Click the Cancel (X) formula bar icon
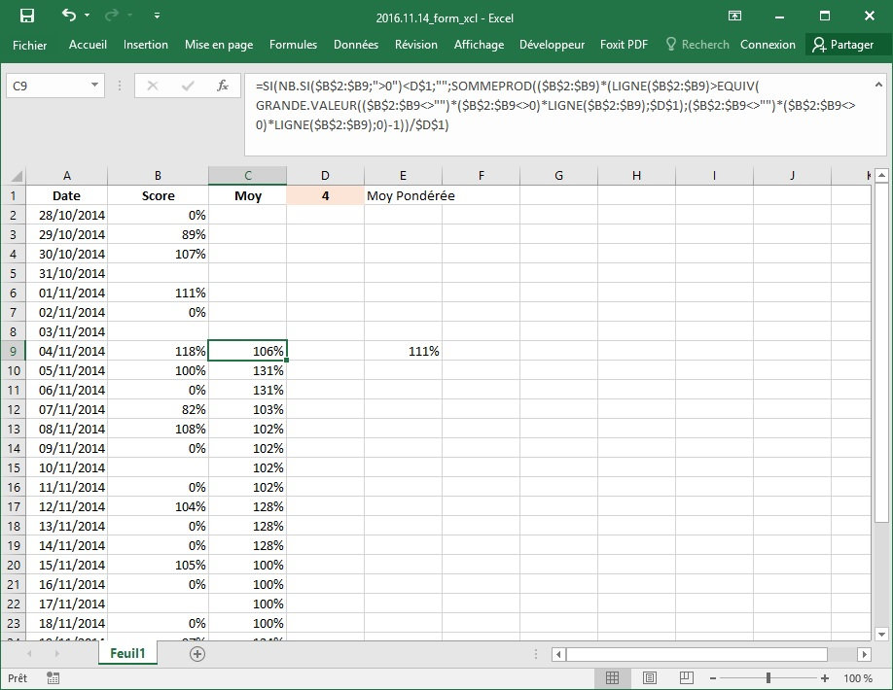 pyautogui.click(x=153, y=86)
